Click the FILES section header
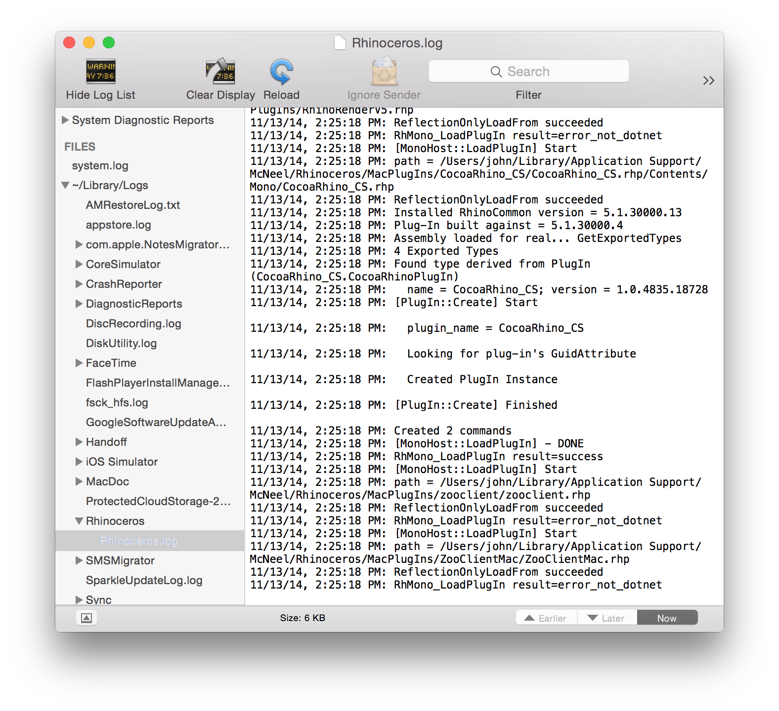This screenshot has height=711, width=779. pyautogui.click(x=80, y=147)
